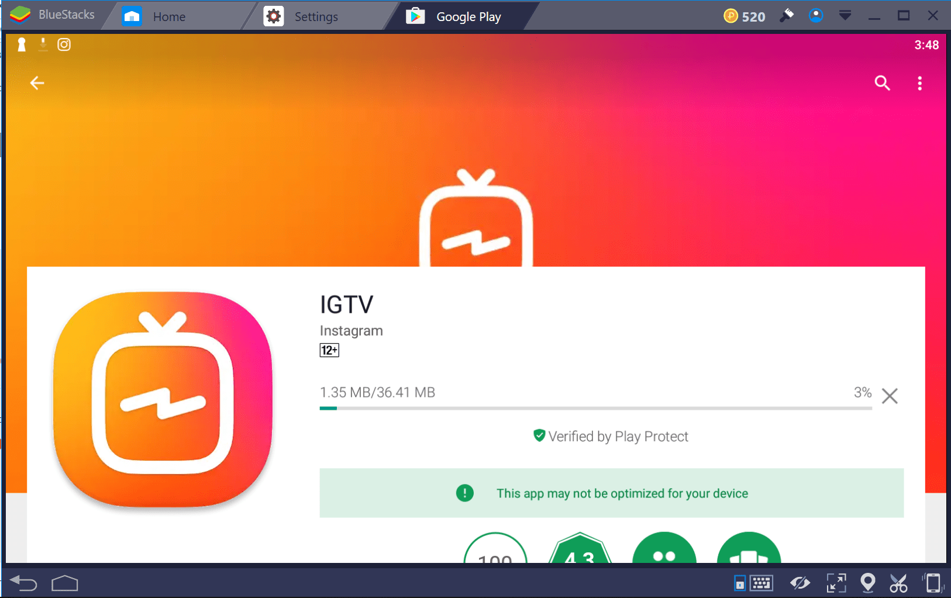Click the large IGTV app icon
The image size is (951, 598).
point(163,400)
